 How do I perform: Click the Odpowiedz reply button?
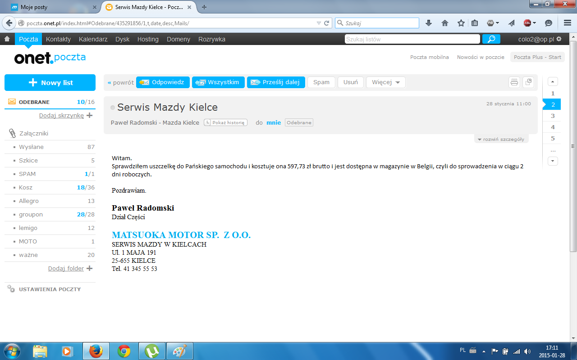click(163, 82)
